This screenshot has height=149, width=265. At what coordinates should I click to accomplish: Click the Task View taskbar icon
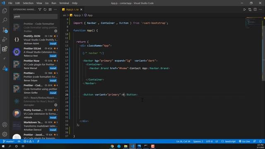23,146
